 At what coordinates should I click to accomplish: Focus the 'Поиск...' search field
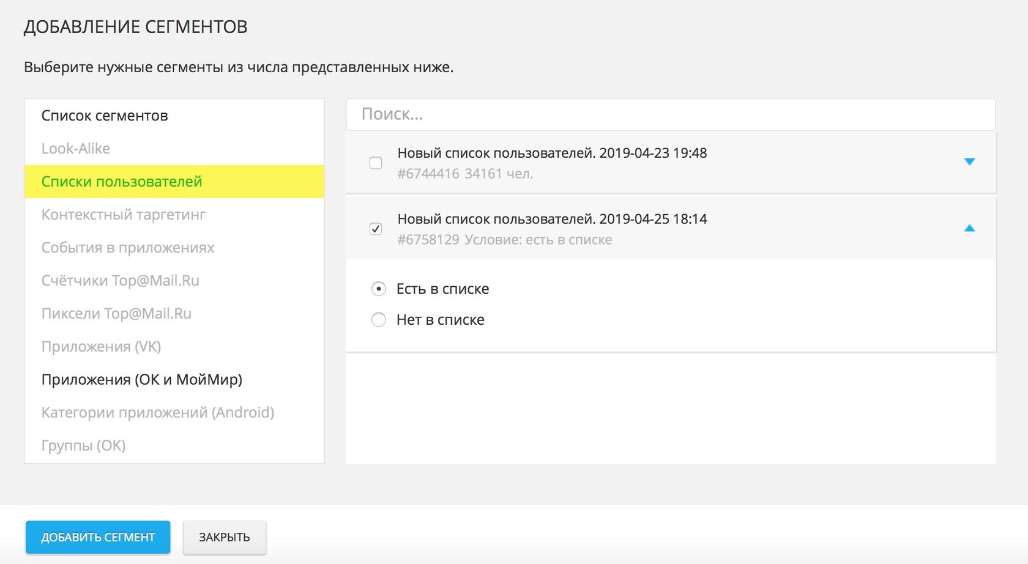tap(671, 114)
